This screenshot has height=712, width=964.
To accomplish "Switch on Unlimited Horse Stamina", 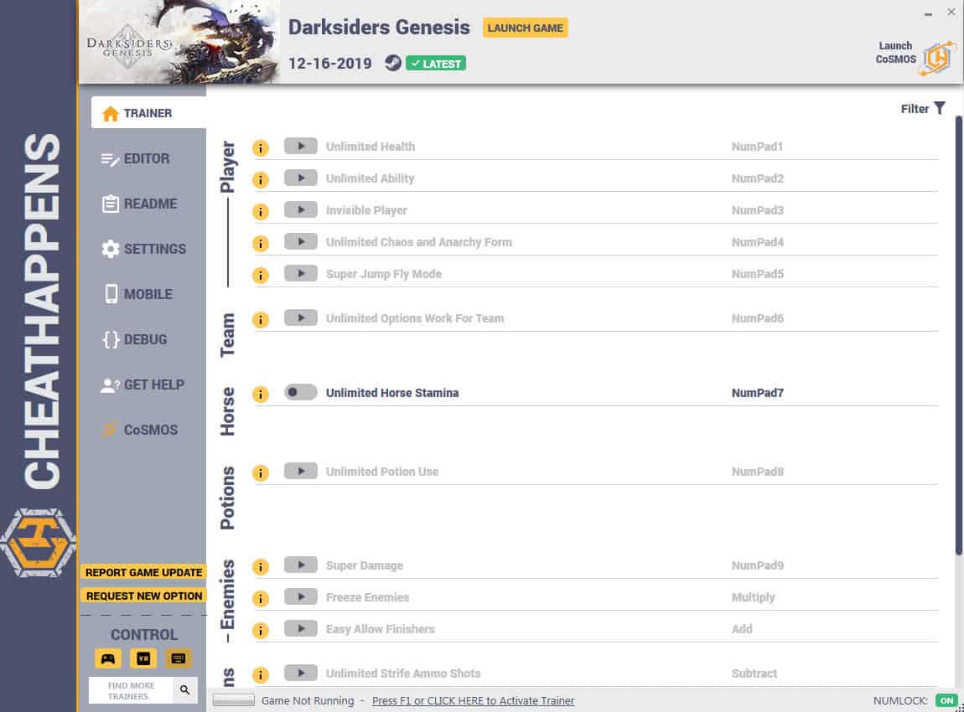I will [301, 393].
